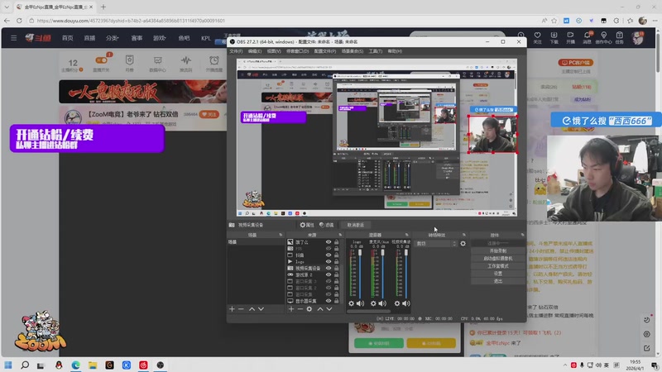Open video capture audio channel settings gear
This screenshot has width=662, height=372.
[x=397, y=303]
